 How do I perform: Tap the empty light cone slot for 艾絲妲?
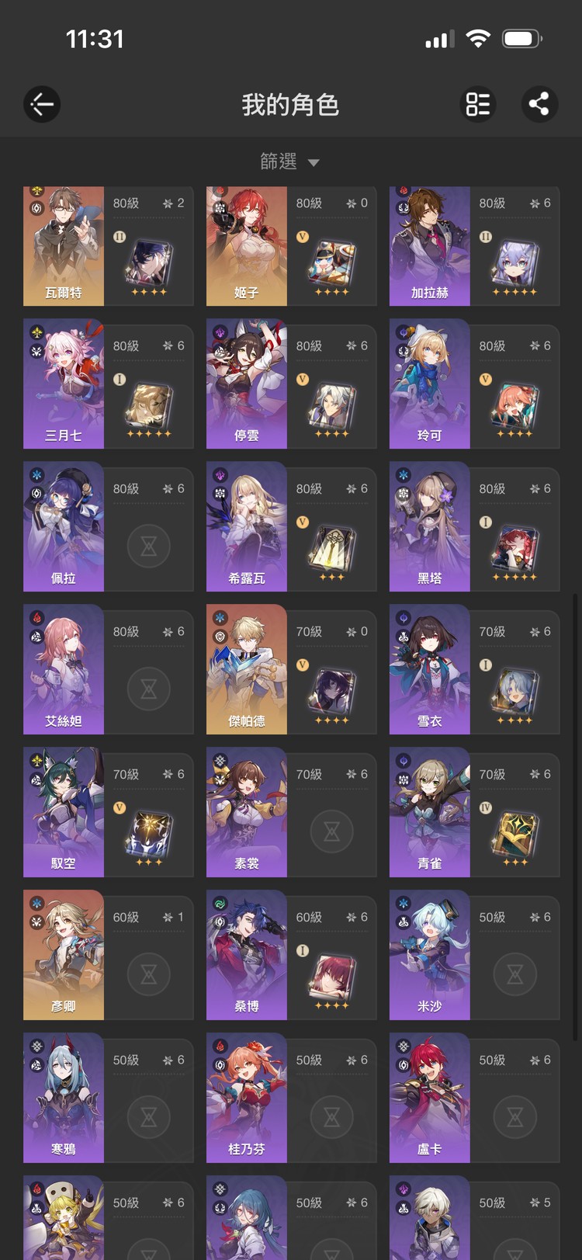tap(148, 689)
